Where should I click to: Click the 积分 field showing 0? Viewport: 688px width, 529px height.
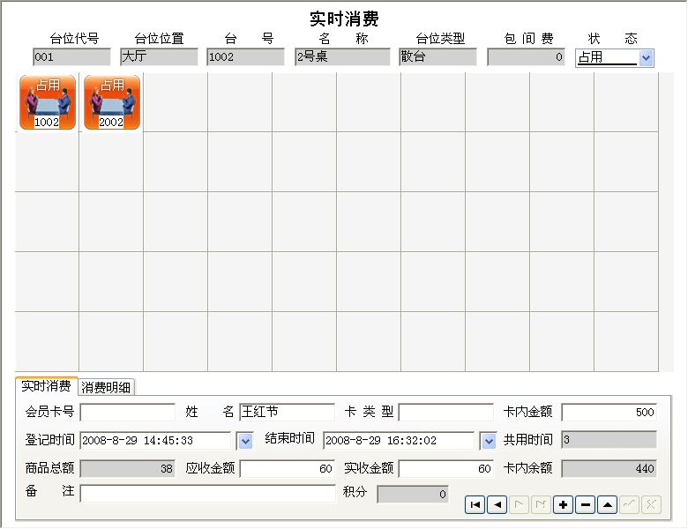coord(413,495)
